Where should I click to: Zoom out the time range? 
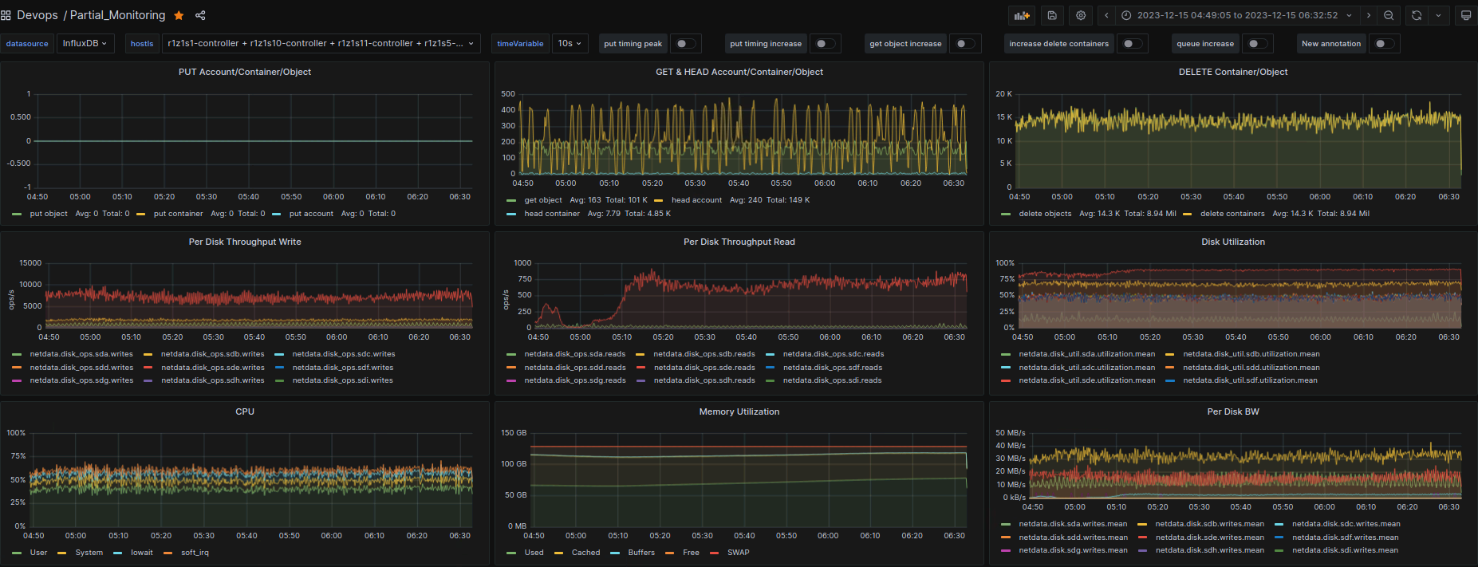tap(1389, 15)
